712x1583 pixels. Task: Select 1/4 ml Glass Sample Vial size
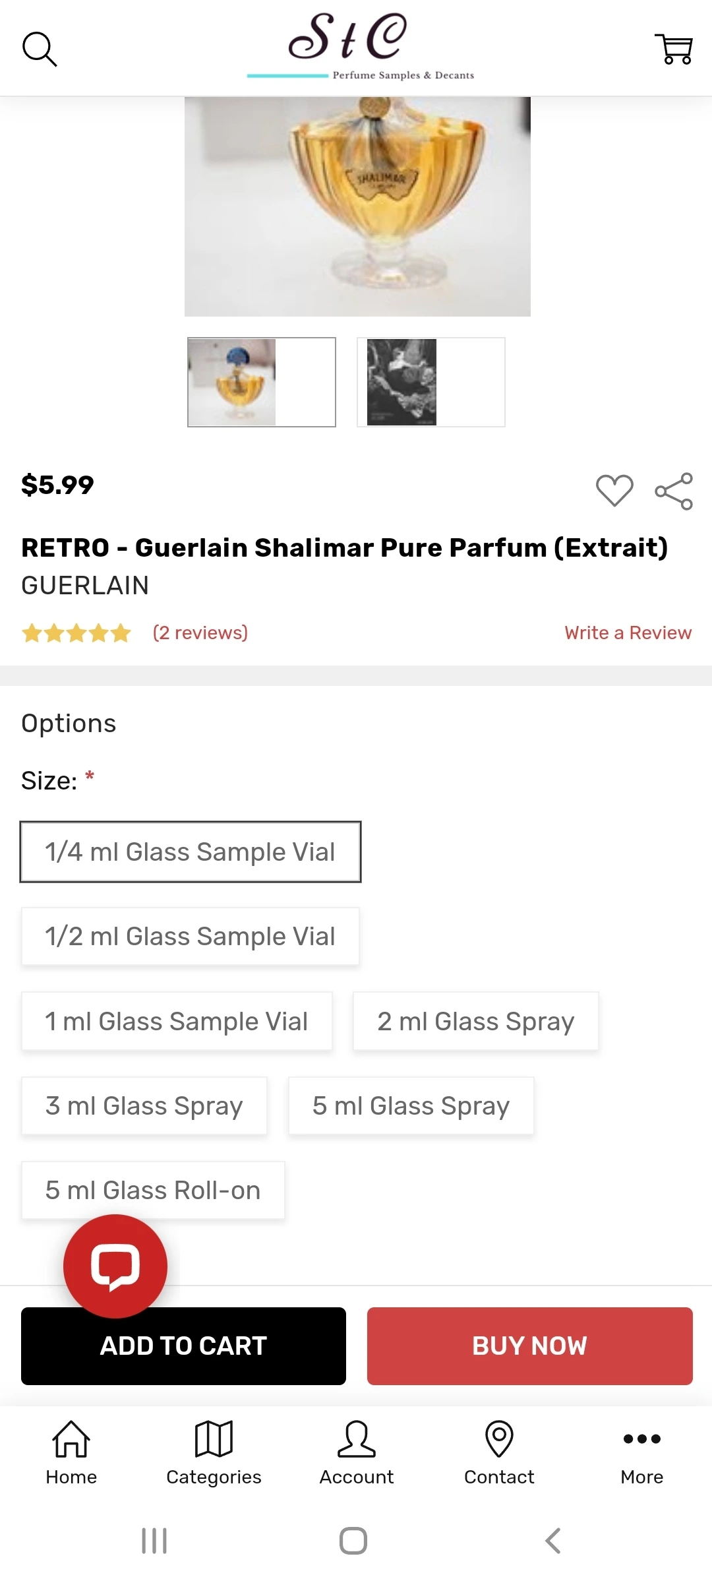click(191, 852)
